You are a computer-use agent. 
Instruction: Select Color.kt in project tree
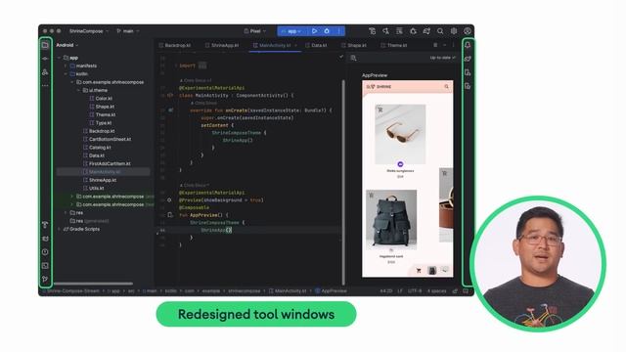tap(101, 99)
